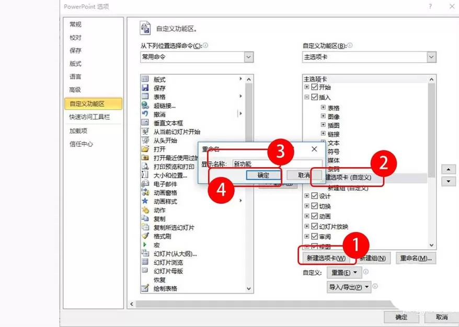Screen dimensions: 459x327
Task: Click the 重命名(M)... button
Action: 416,258
